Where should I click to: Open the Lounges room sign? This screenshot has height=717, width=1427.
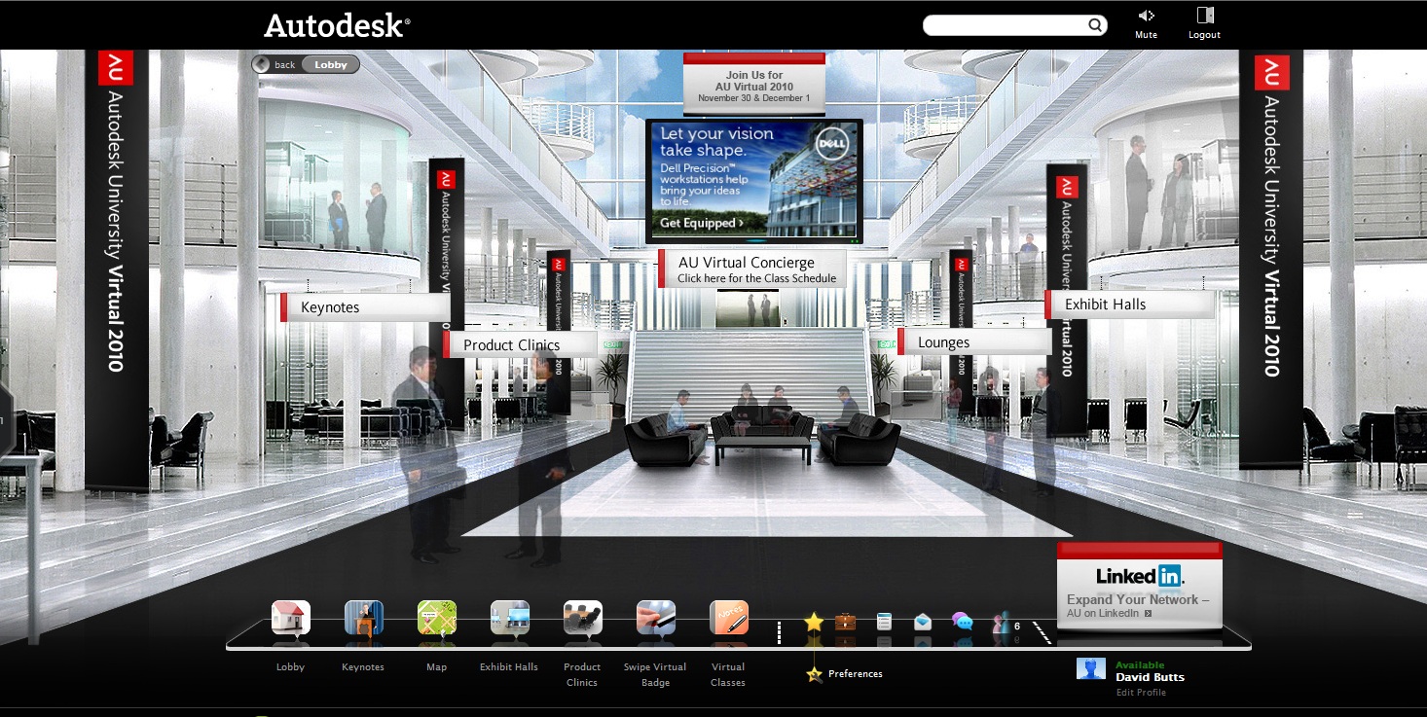[x=974, y=342]
